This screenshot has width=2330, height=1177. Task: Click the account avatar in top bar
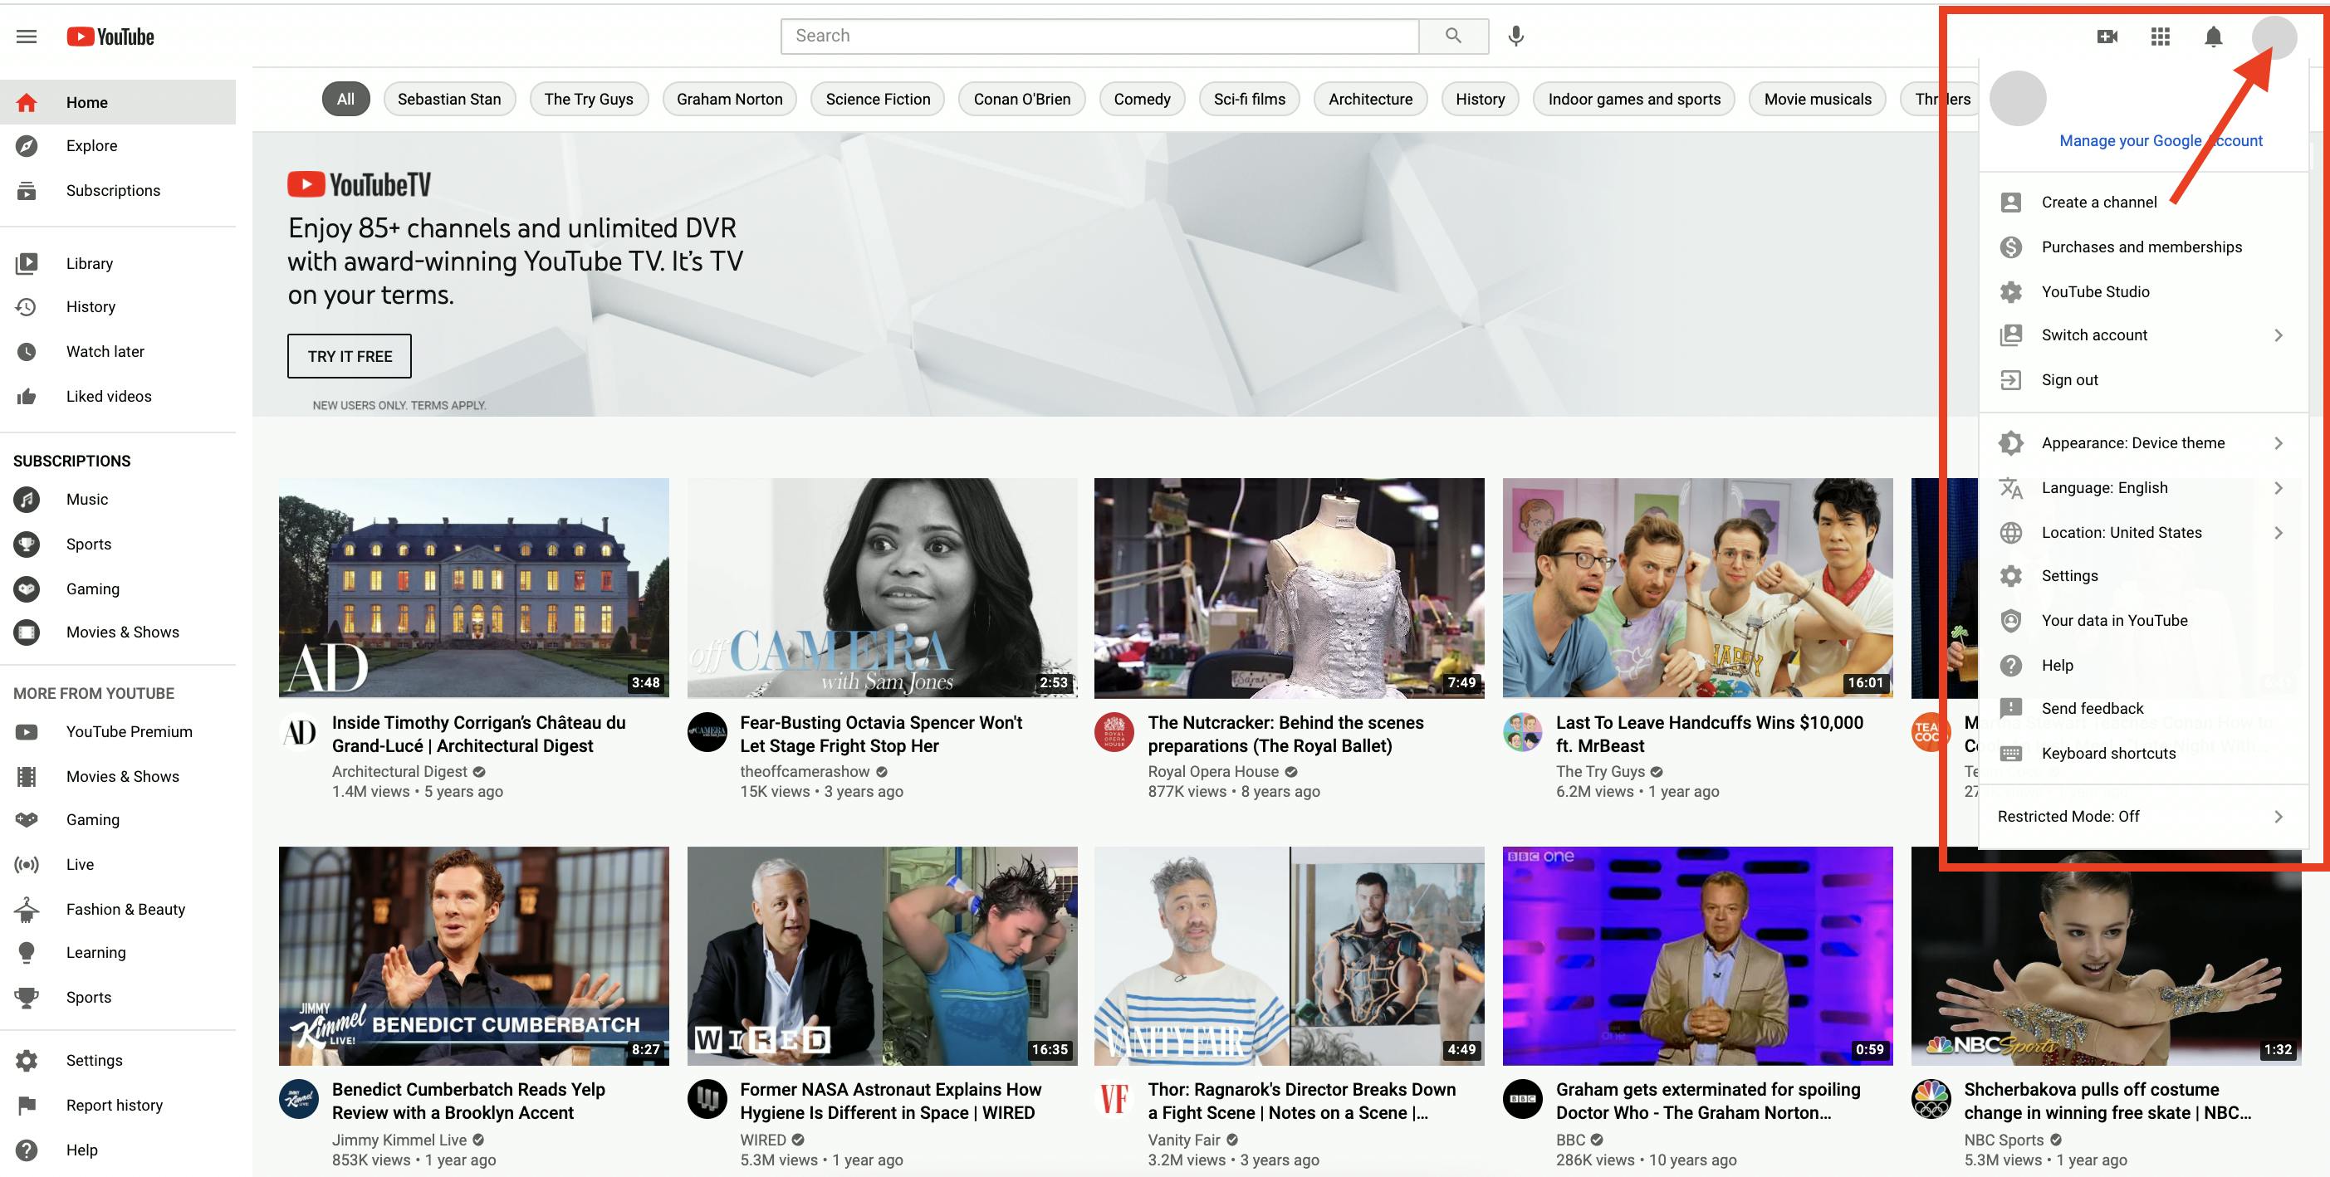(x=2273, y=37)
